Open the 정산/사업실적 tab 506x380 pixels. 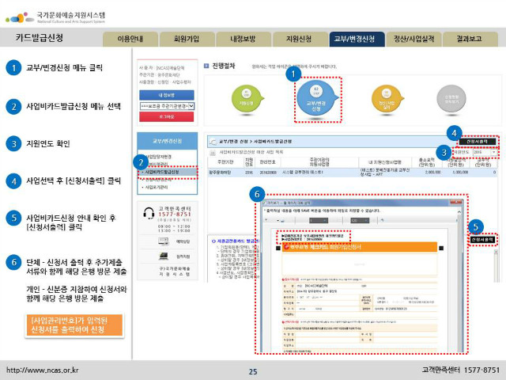pos(413,40)
